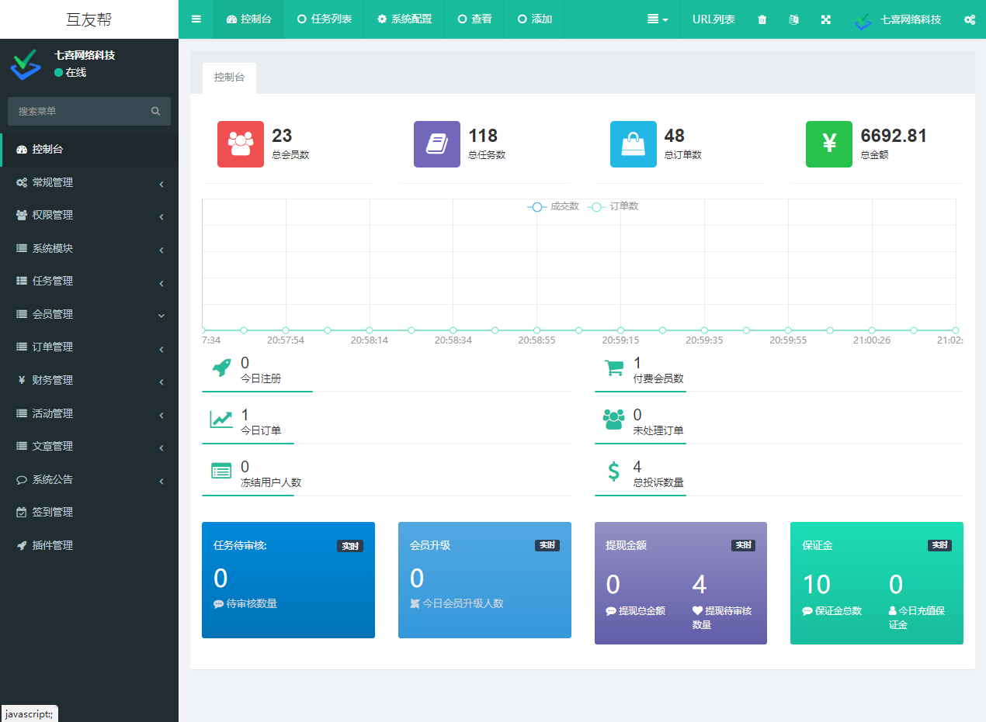Click the hamburger sidebar toggle icon
This screenshot has width=986, height=722.
pyautogui.click(x=196, y=19)
